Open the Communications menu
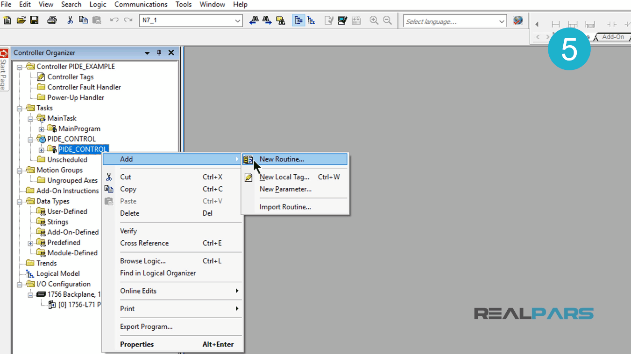This screenshot has height=354, width=631. tap(141, 4)
